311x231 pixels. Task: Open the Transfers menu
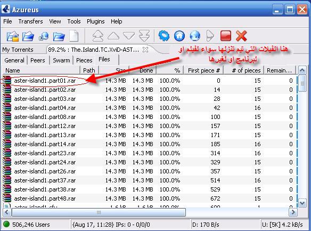pos(30,21)
